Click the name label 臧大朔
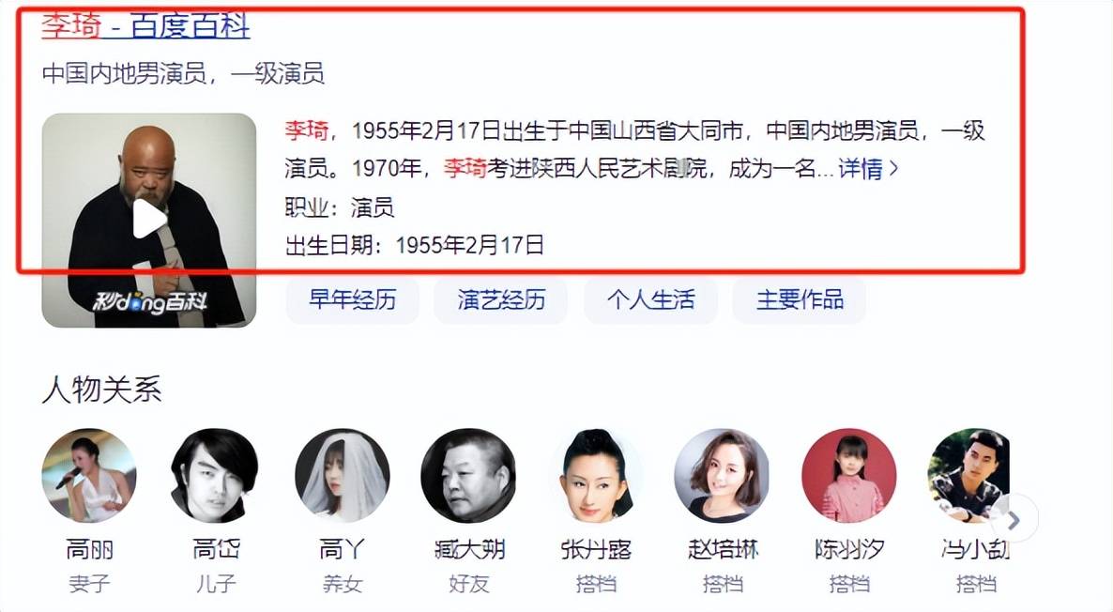Screen dimensions: 1113x612 469,549
